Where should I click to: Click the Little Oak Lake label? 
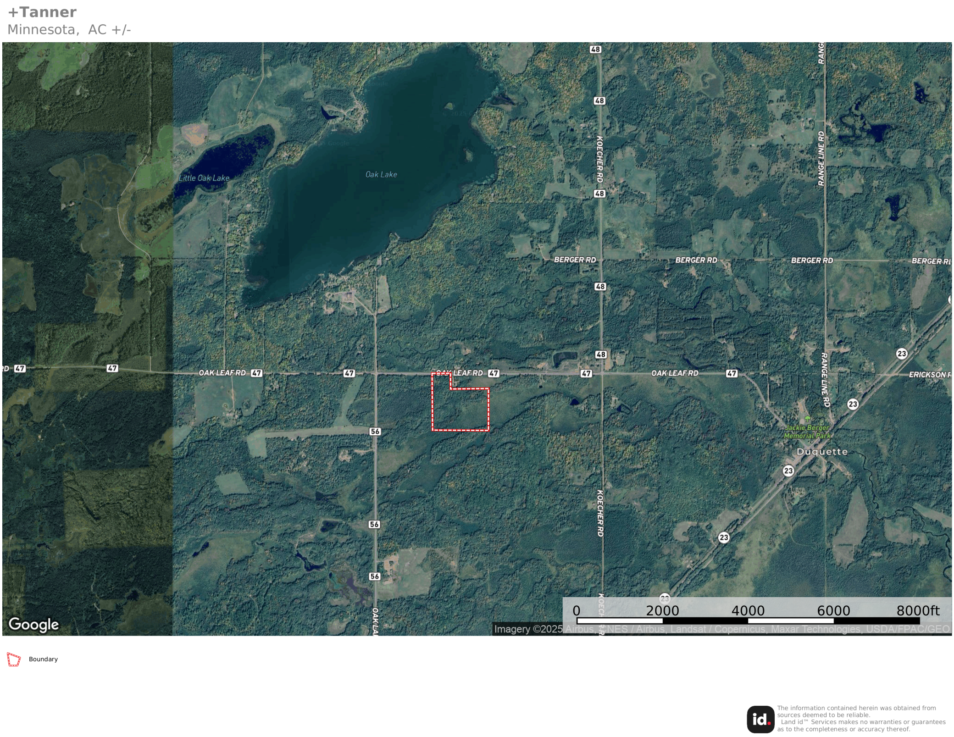204,178
